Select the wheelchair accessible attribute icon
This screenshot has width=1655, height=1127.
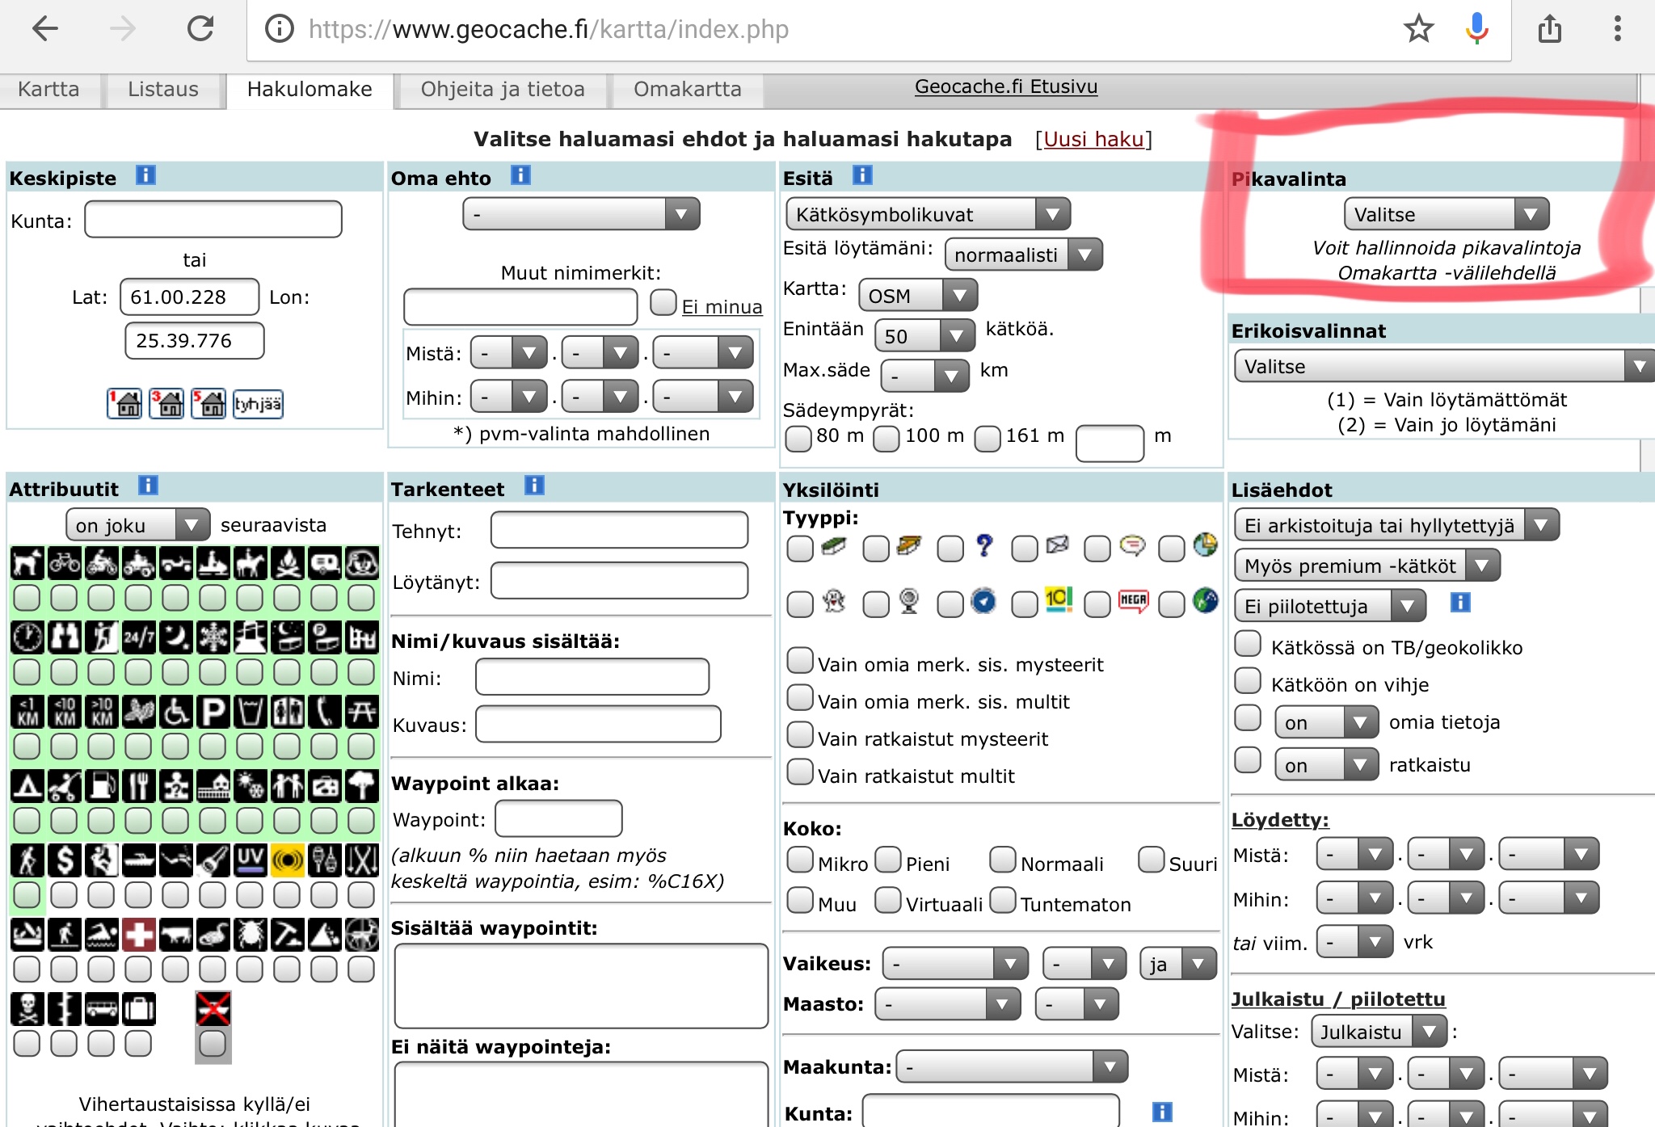(175, 712)
